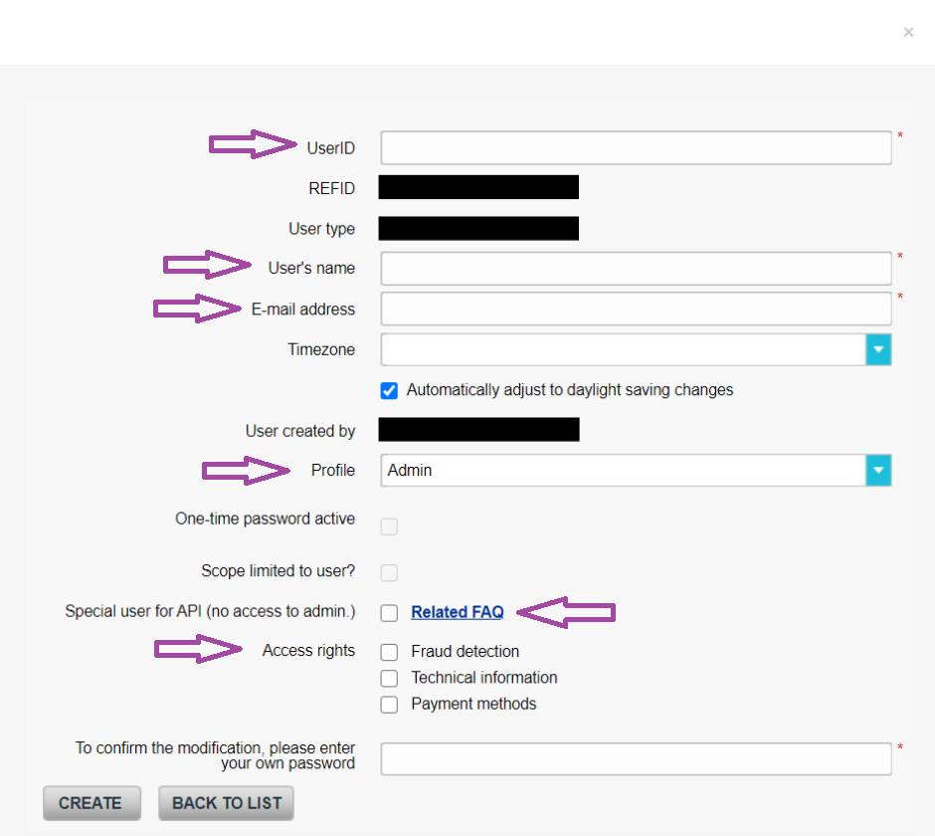Click the Fraud detection label text

click(x=466, y=652)
